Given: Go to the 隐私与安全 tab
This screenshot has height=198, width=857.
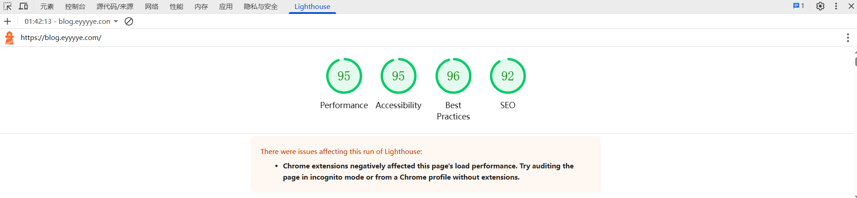Looking at the screenshot, I should 261,6.
